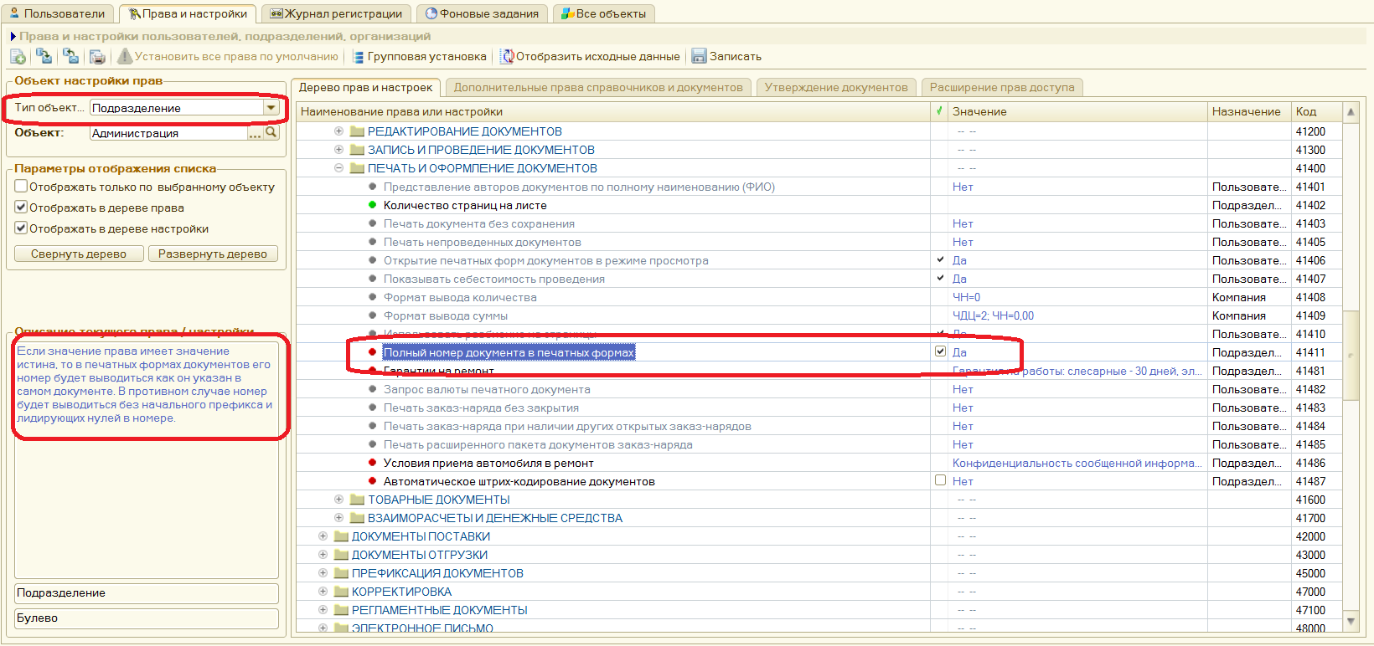The image size is (1374, 646).
Task: Click the Записать button label
Action: pos(736,57)
